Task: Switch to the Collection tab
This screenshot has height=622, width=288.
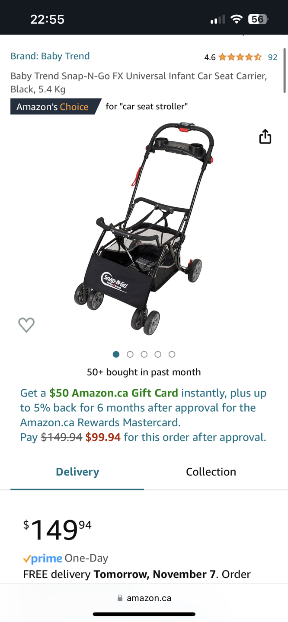Action: [211, 472]
